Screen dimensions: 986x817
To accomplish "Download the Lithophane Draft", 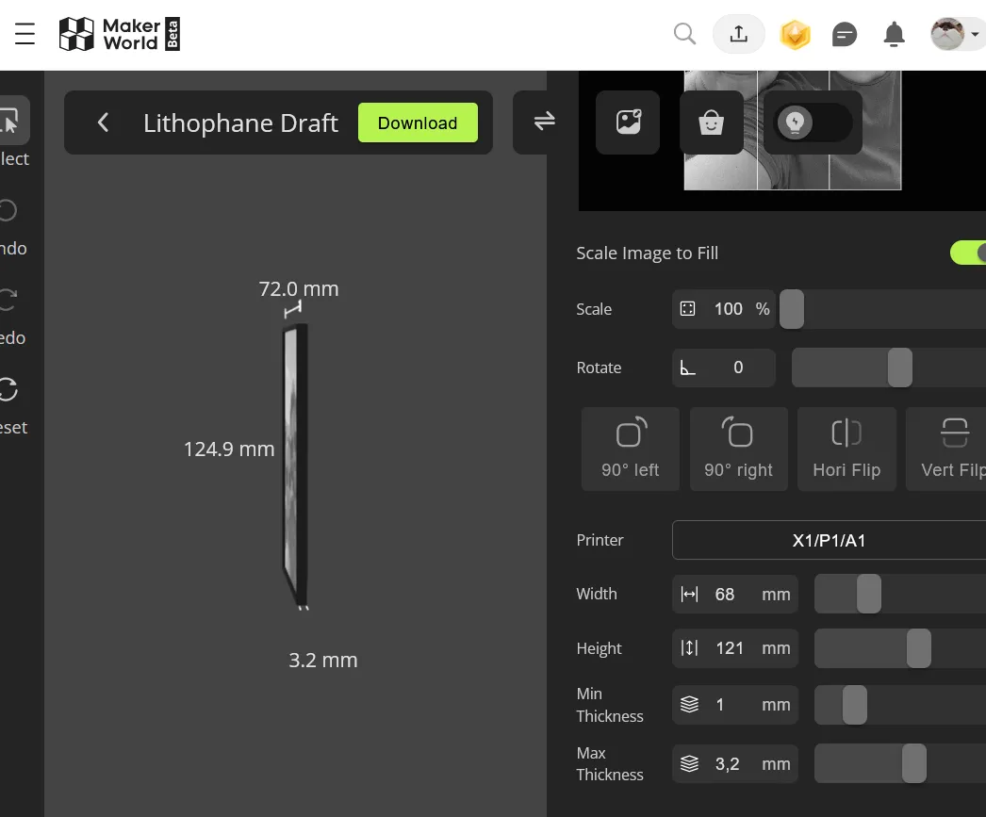I will tap(418, 123).
